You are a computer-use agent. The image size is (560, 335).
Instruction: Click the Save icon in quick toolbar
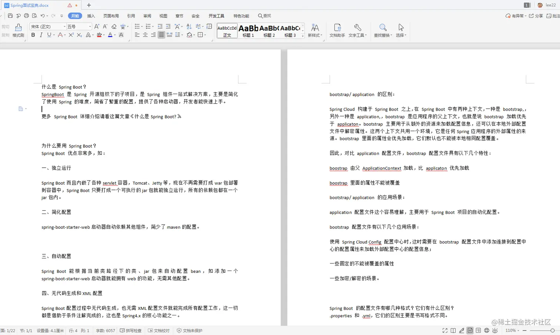click(10, 16)
